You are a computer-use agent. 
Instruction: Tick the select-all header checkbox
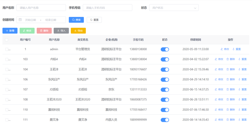pyautogui.click(x=7, y=40)
